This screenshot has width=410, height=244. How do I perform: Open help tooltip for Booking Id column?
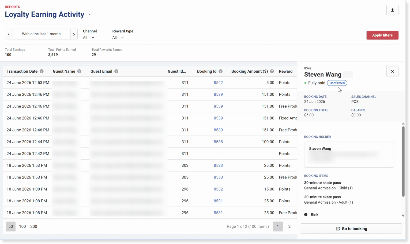point(220,71)
